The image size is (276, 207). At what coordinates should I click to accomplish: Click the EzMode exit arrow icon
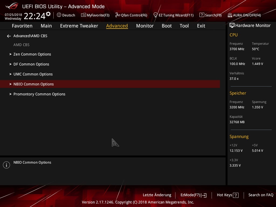tap(204, 195)
